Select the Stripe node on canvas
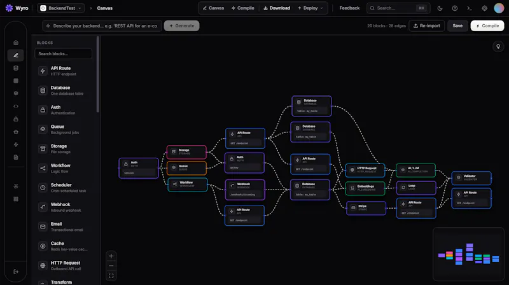 (366, 208)
